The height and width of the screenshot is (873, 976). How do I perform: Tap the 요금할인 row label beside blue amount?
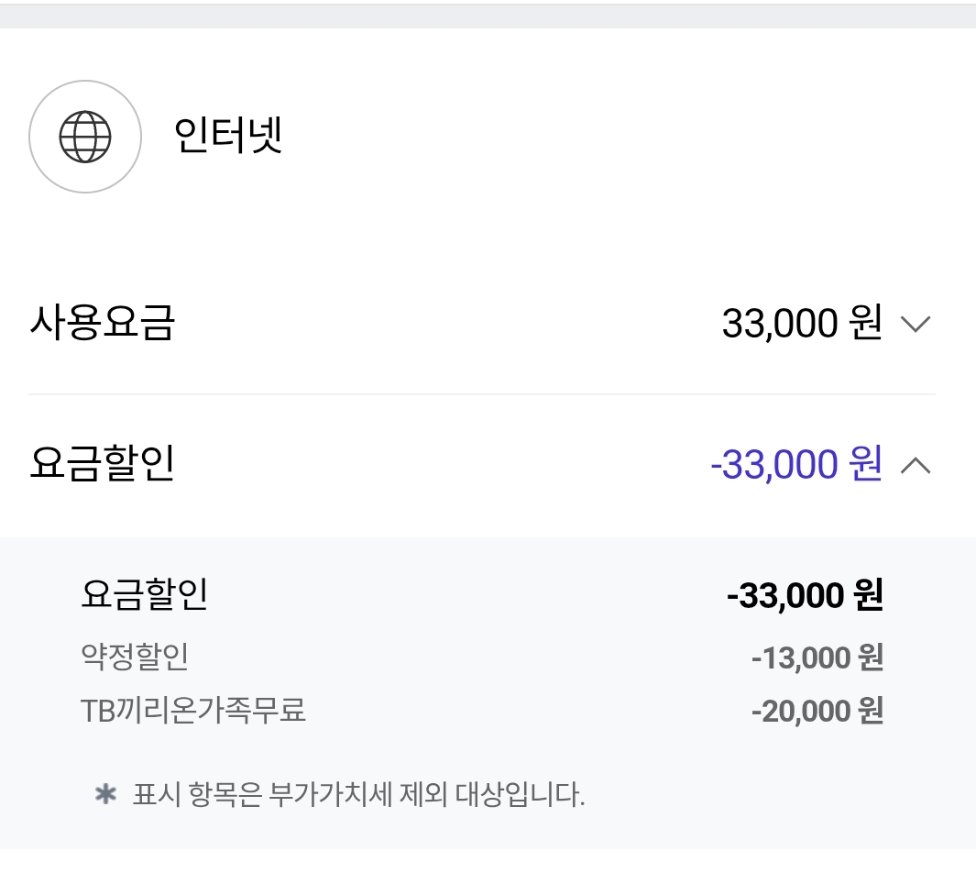[x=102, y=464]
